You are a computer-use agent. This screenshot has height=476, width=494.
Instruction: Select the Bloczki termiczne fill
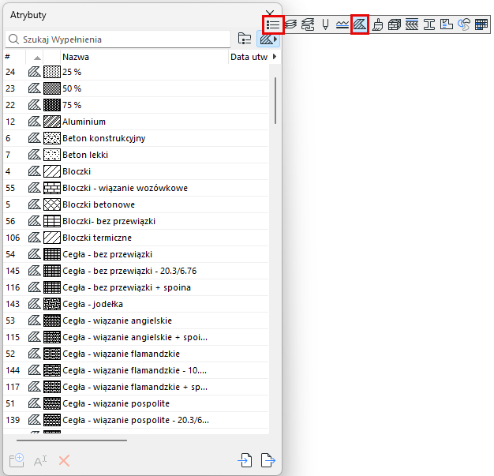click(x=136, y=238)
